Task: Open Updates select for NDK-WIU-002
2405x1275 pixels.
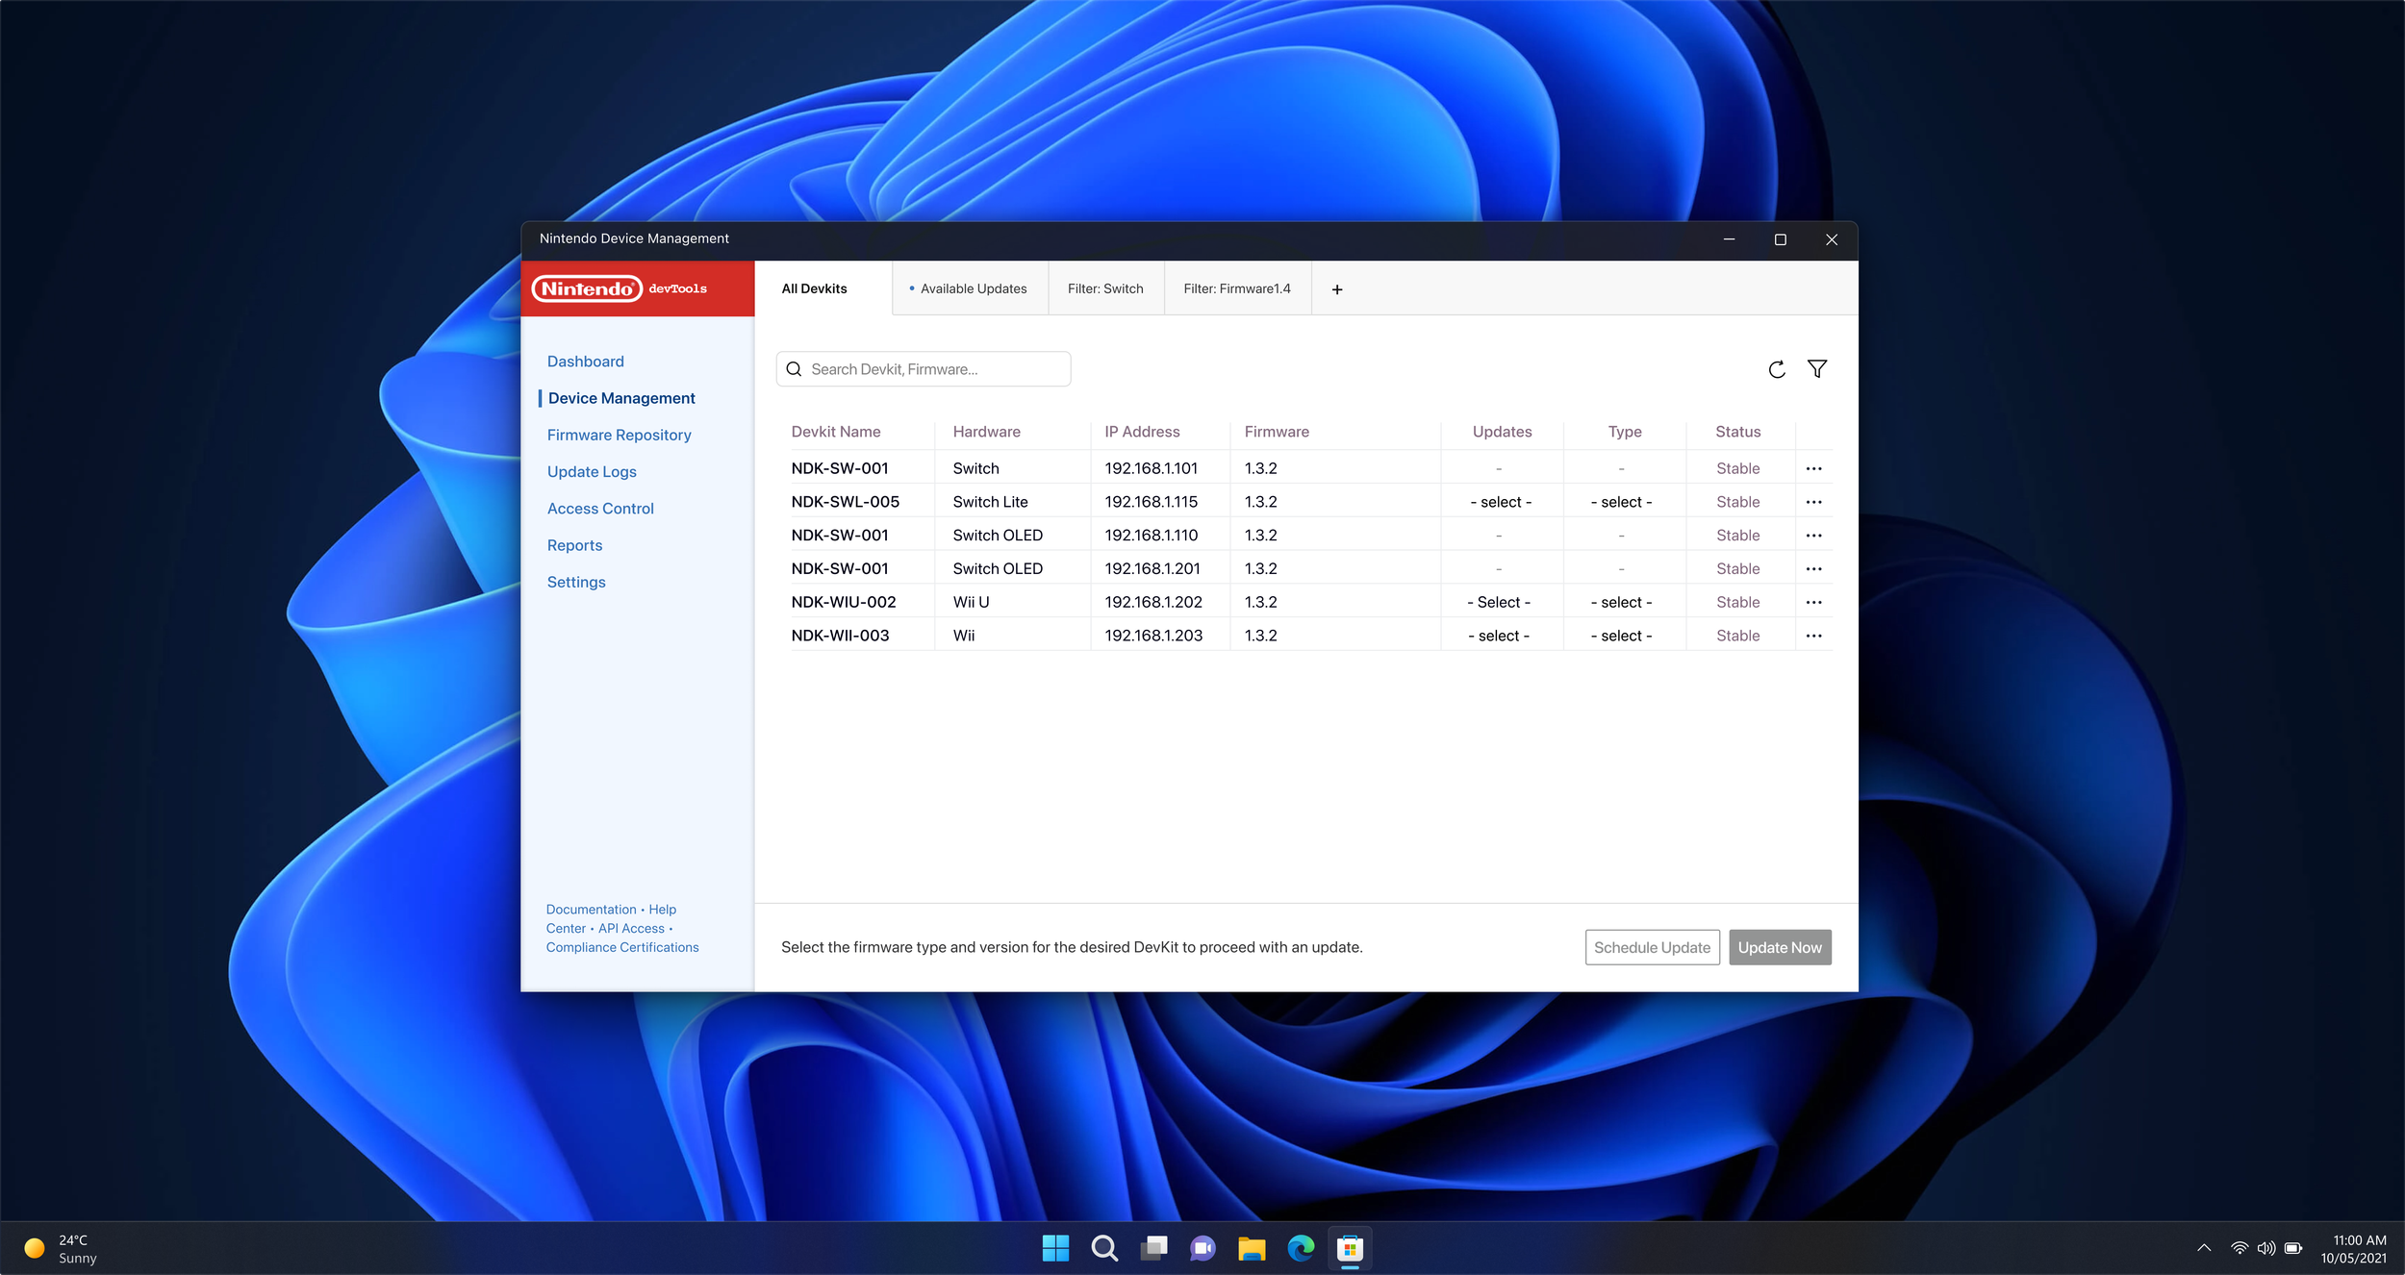Action: tap(1499, 602)
